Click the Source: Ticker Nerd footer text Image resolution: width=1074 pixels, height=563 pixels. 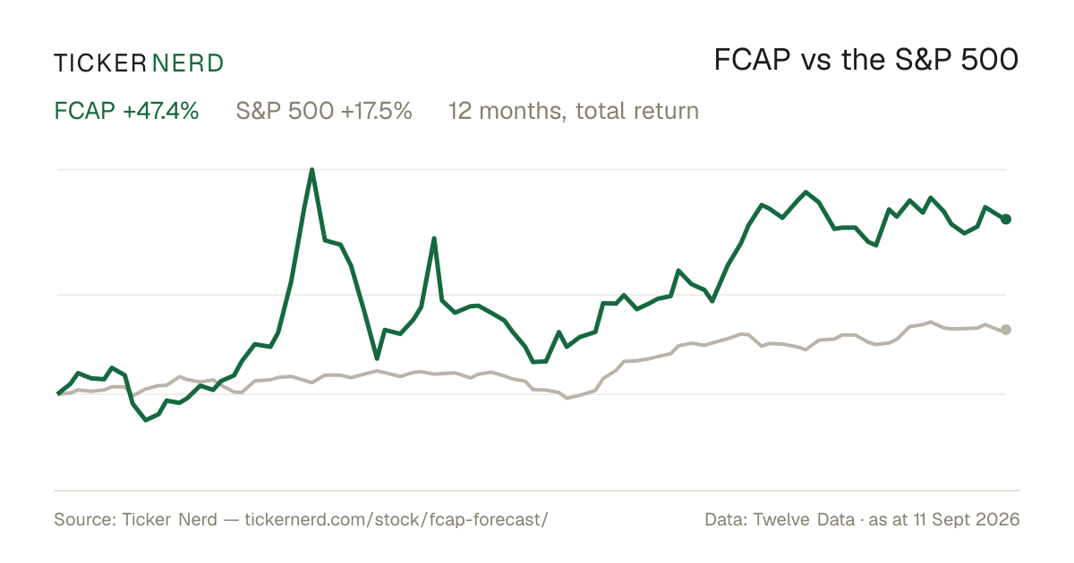pyautogui.click(x=135, y=519)
